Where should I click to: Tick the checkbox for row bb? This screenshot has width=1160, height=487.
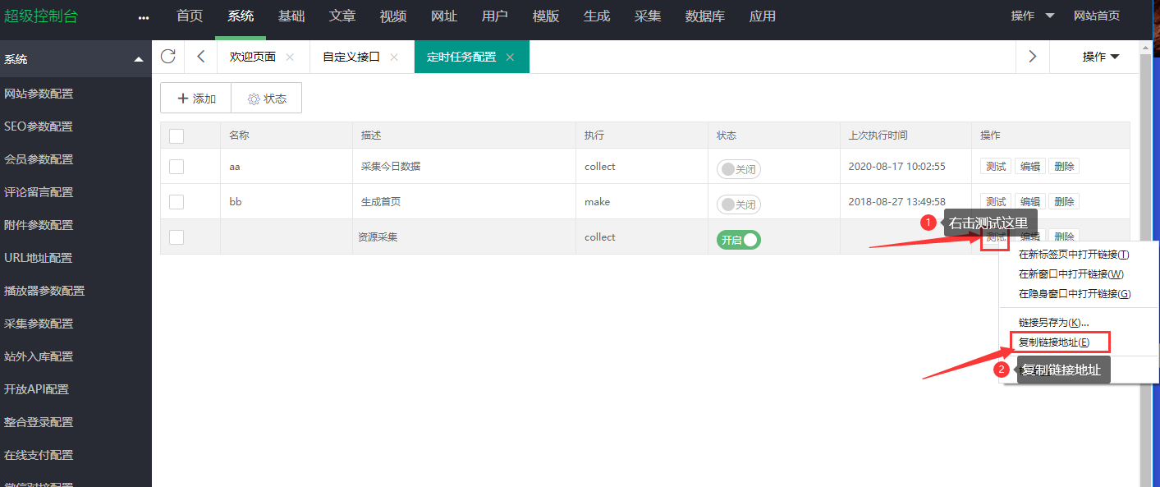click(x=177, y=202)
